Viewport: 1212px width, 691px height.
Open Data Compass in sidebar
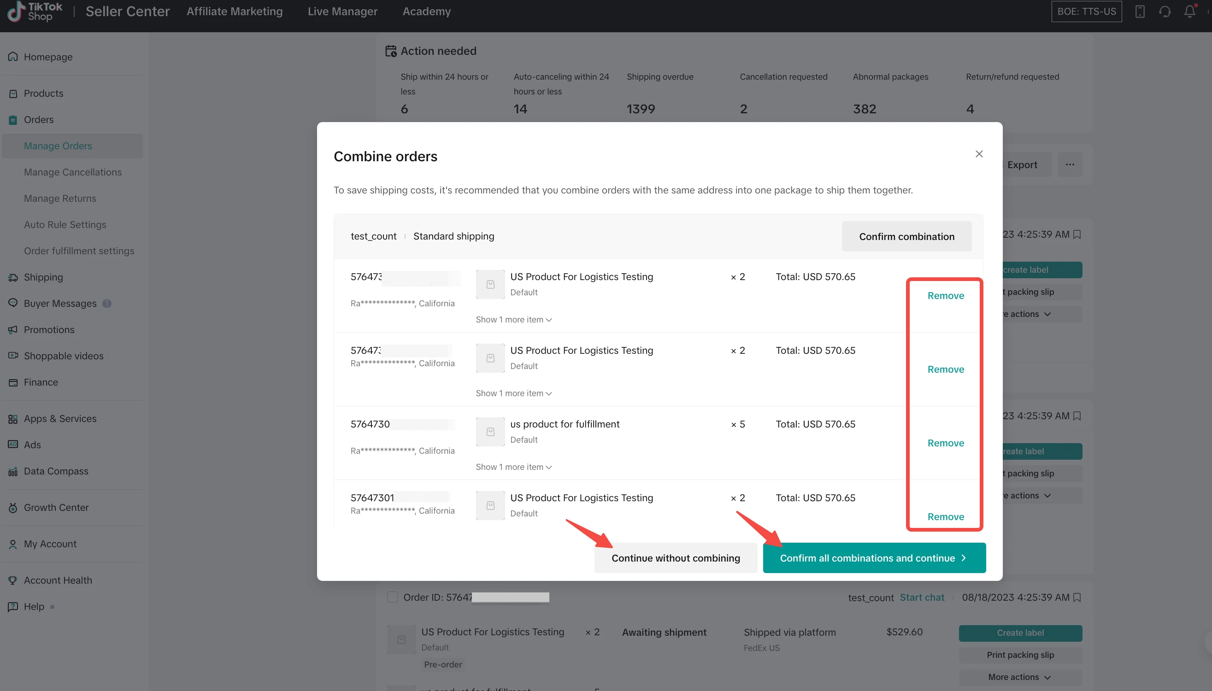click(x=56, y=471)
